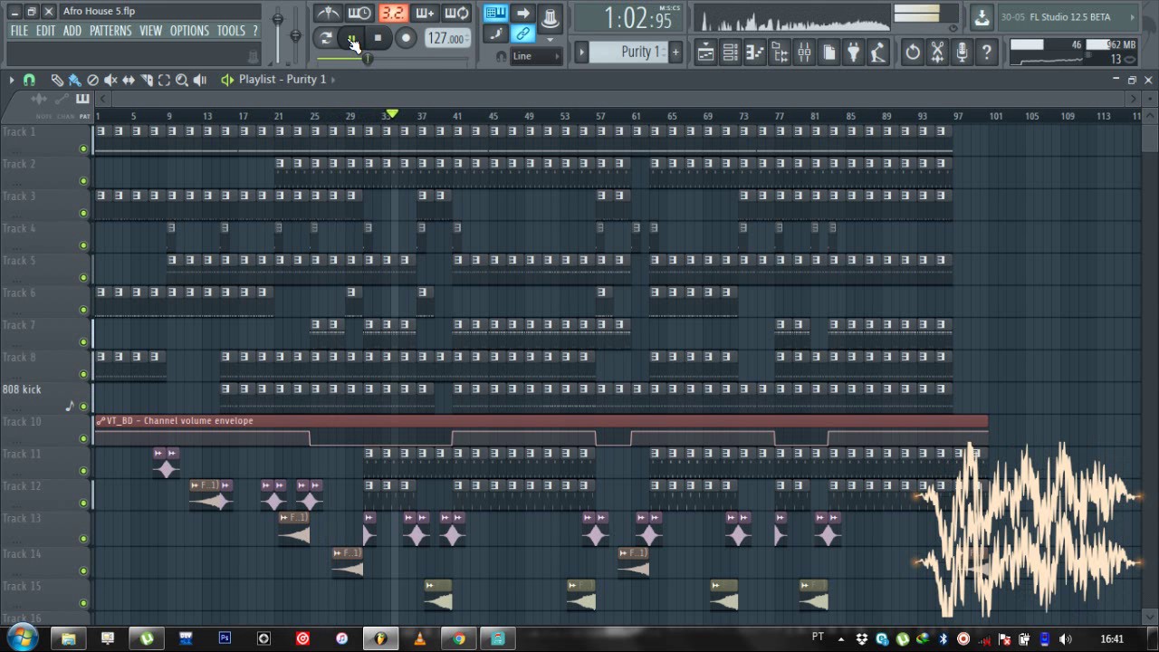Click the tempo tapper icon

[877, 53]
